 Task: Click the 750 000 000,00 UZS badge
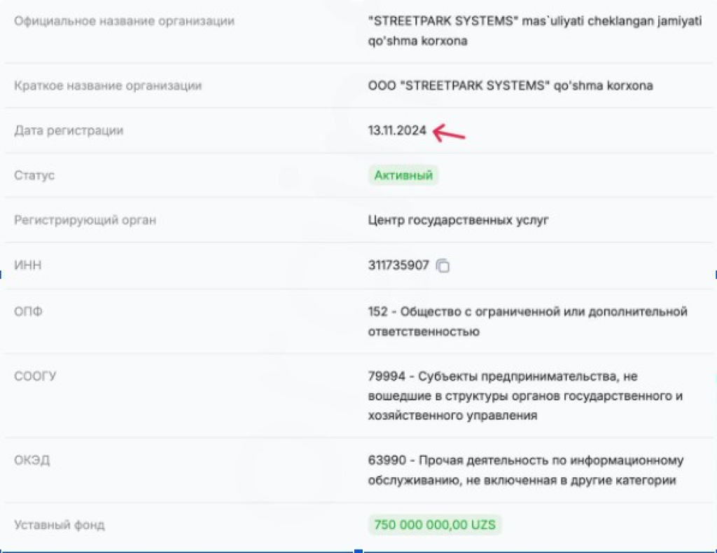(x=435, y=525)
